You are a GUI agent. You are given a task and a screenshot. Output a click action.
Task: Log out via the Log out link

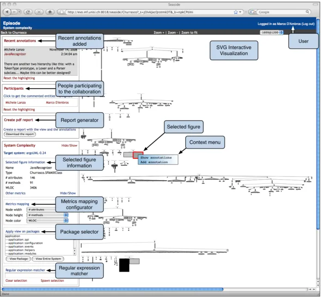(x=308, y=24)
